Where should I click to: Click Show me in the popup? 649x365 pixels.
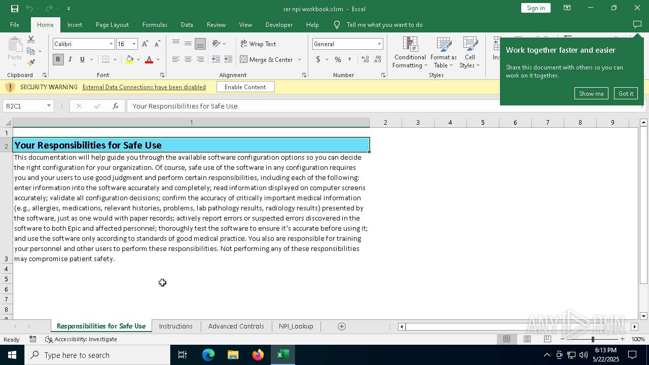point(591,94)
